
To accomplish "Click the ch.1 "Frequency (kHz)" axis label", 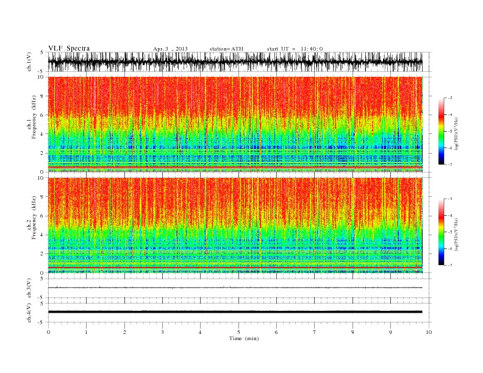I will pos(34,117).
